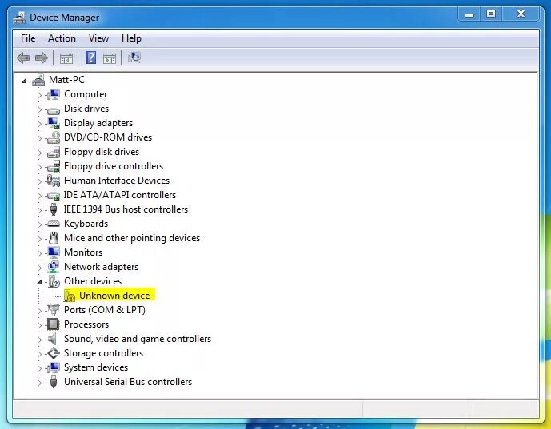The height and width of the screenshot is (429, 551).
Task: Click the System devices icon
Action: coord(54,367)
